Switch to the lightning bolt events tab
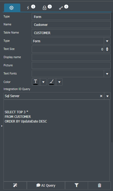Screen dimensions: 113x191 28,8
